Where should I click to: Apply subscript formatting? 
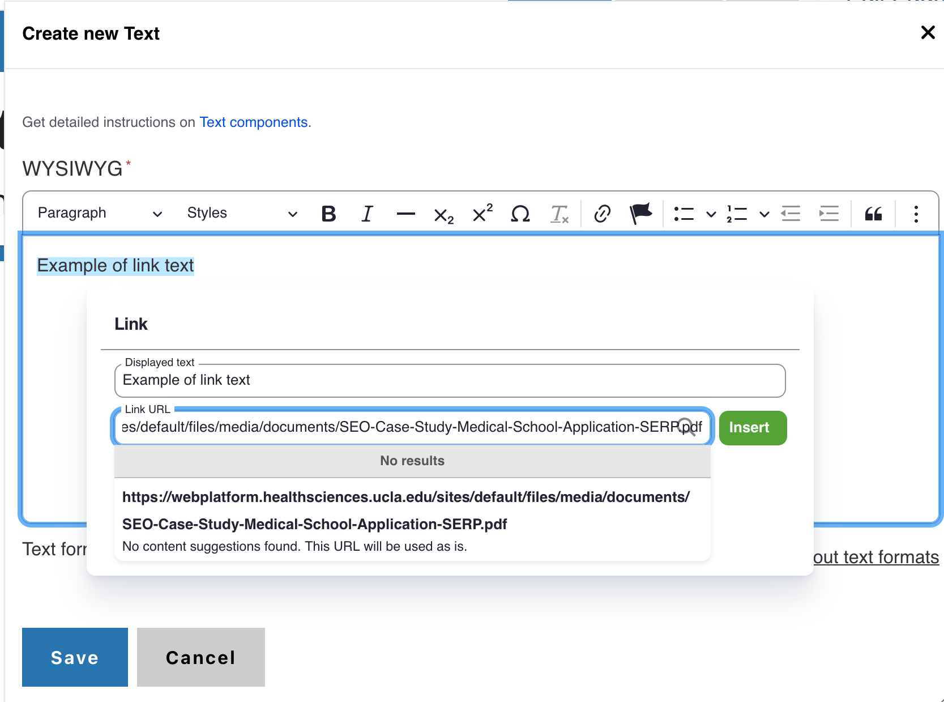point(443,215)
